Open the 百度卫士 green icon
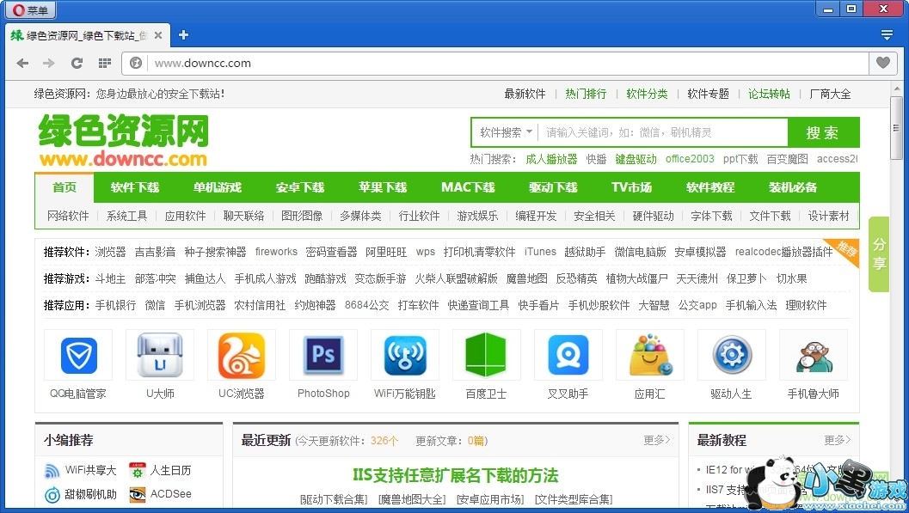This screenshot has width=909, height=513. click(x=486, y=355)
